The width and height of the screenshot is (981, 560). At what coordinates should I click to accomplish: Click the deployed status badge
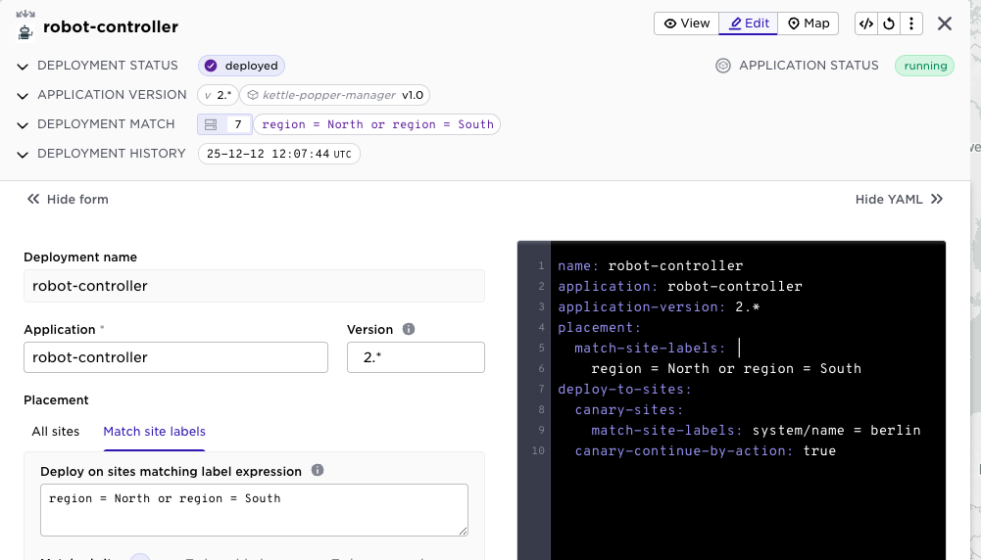[x=241, y=66]
